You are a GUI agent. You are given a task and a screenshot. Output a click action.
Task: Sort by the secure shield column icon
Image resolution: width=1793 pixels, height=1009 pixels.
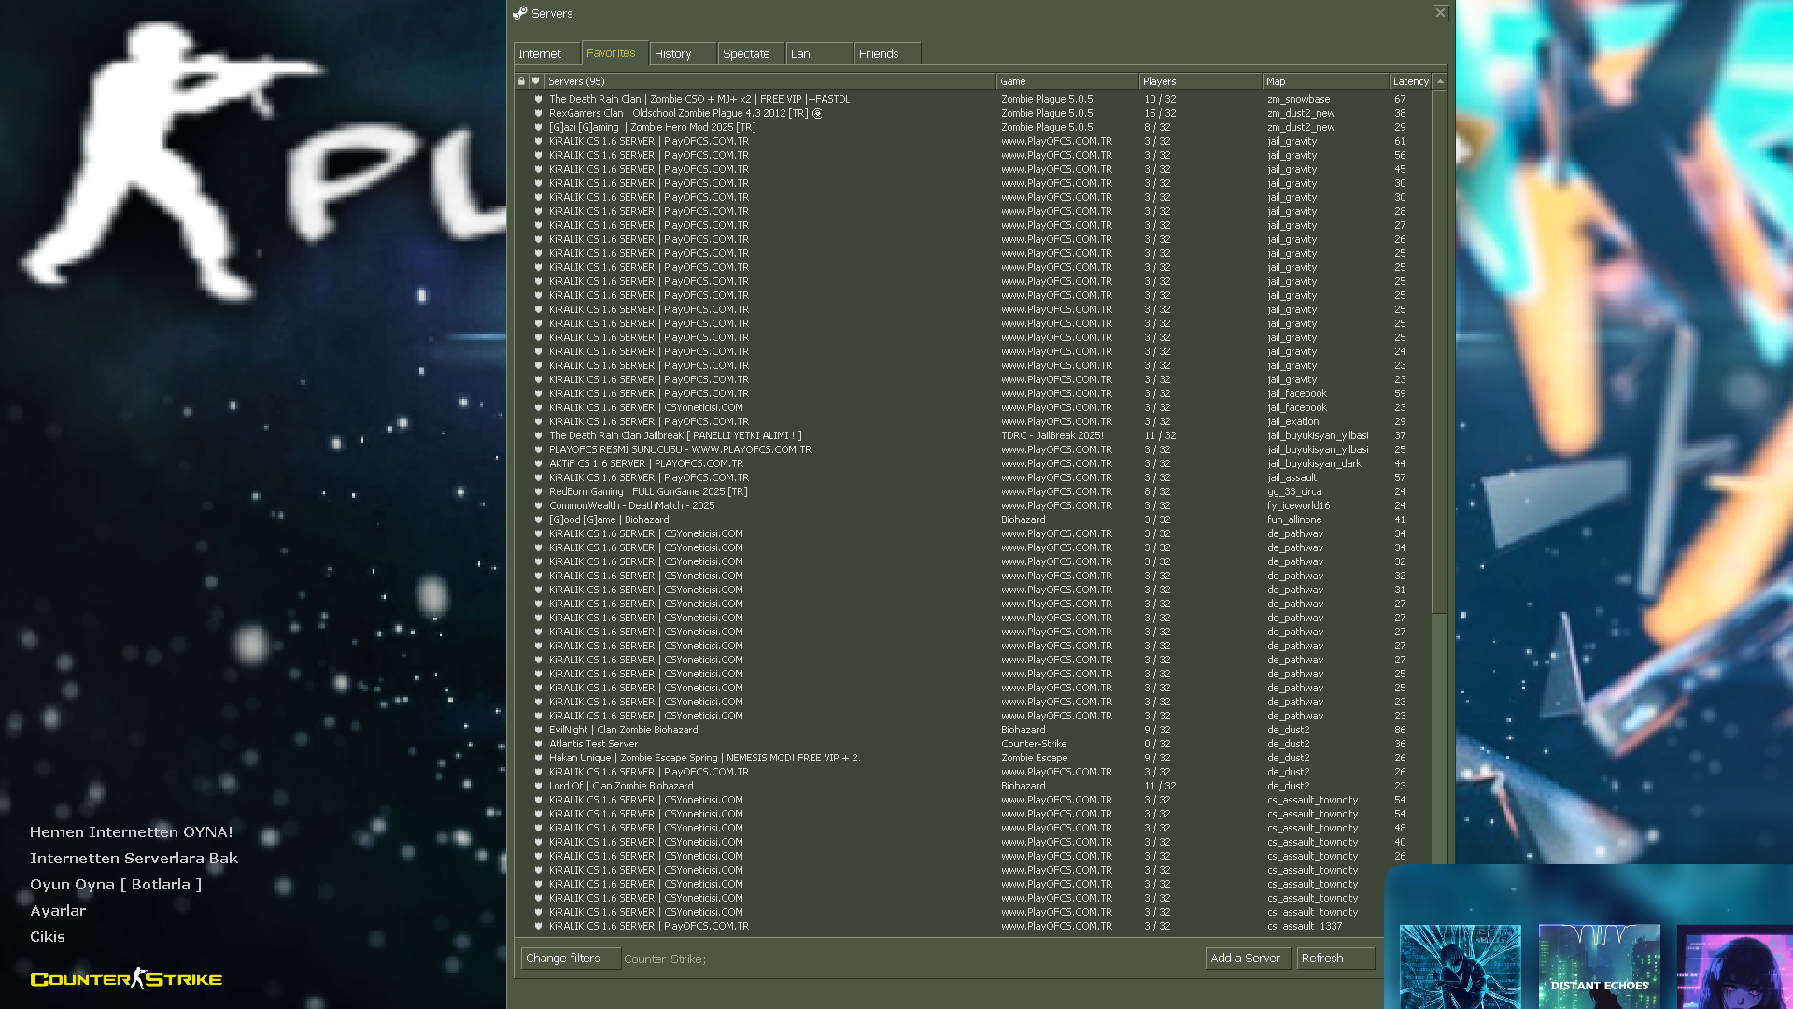click(x=536, y=81)
